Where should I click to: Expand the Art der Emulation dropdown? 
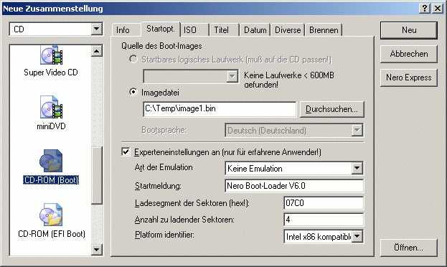[x=357, y=168]
